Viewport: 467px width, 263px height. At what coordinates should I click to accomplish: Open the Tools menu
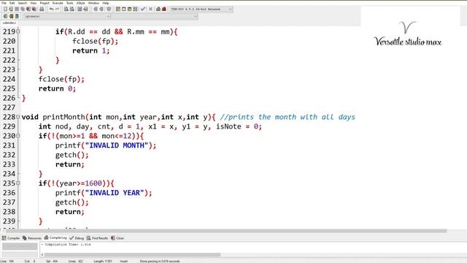70,3
